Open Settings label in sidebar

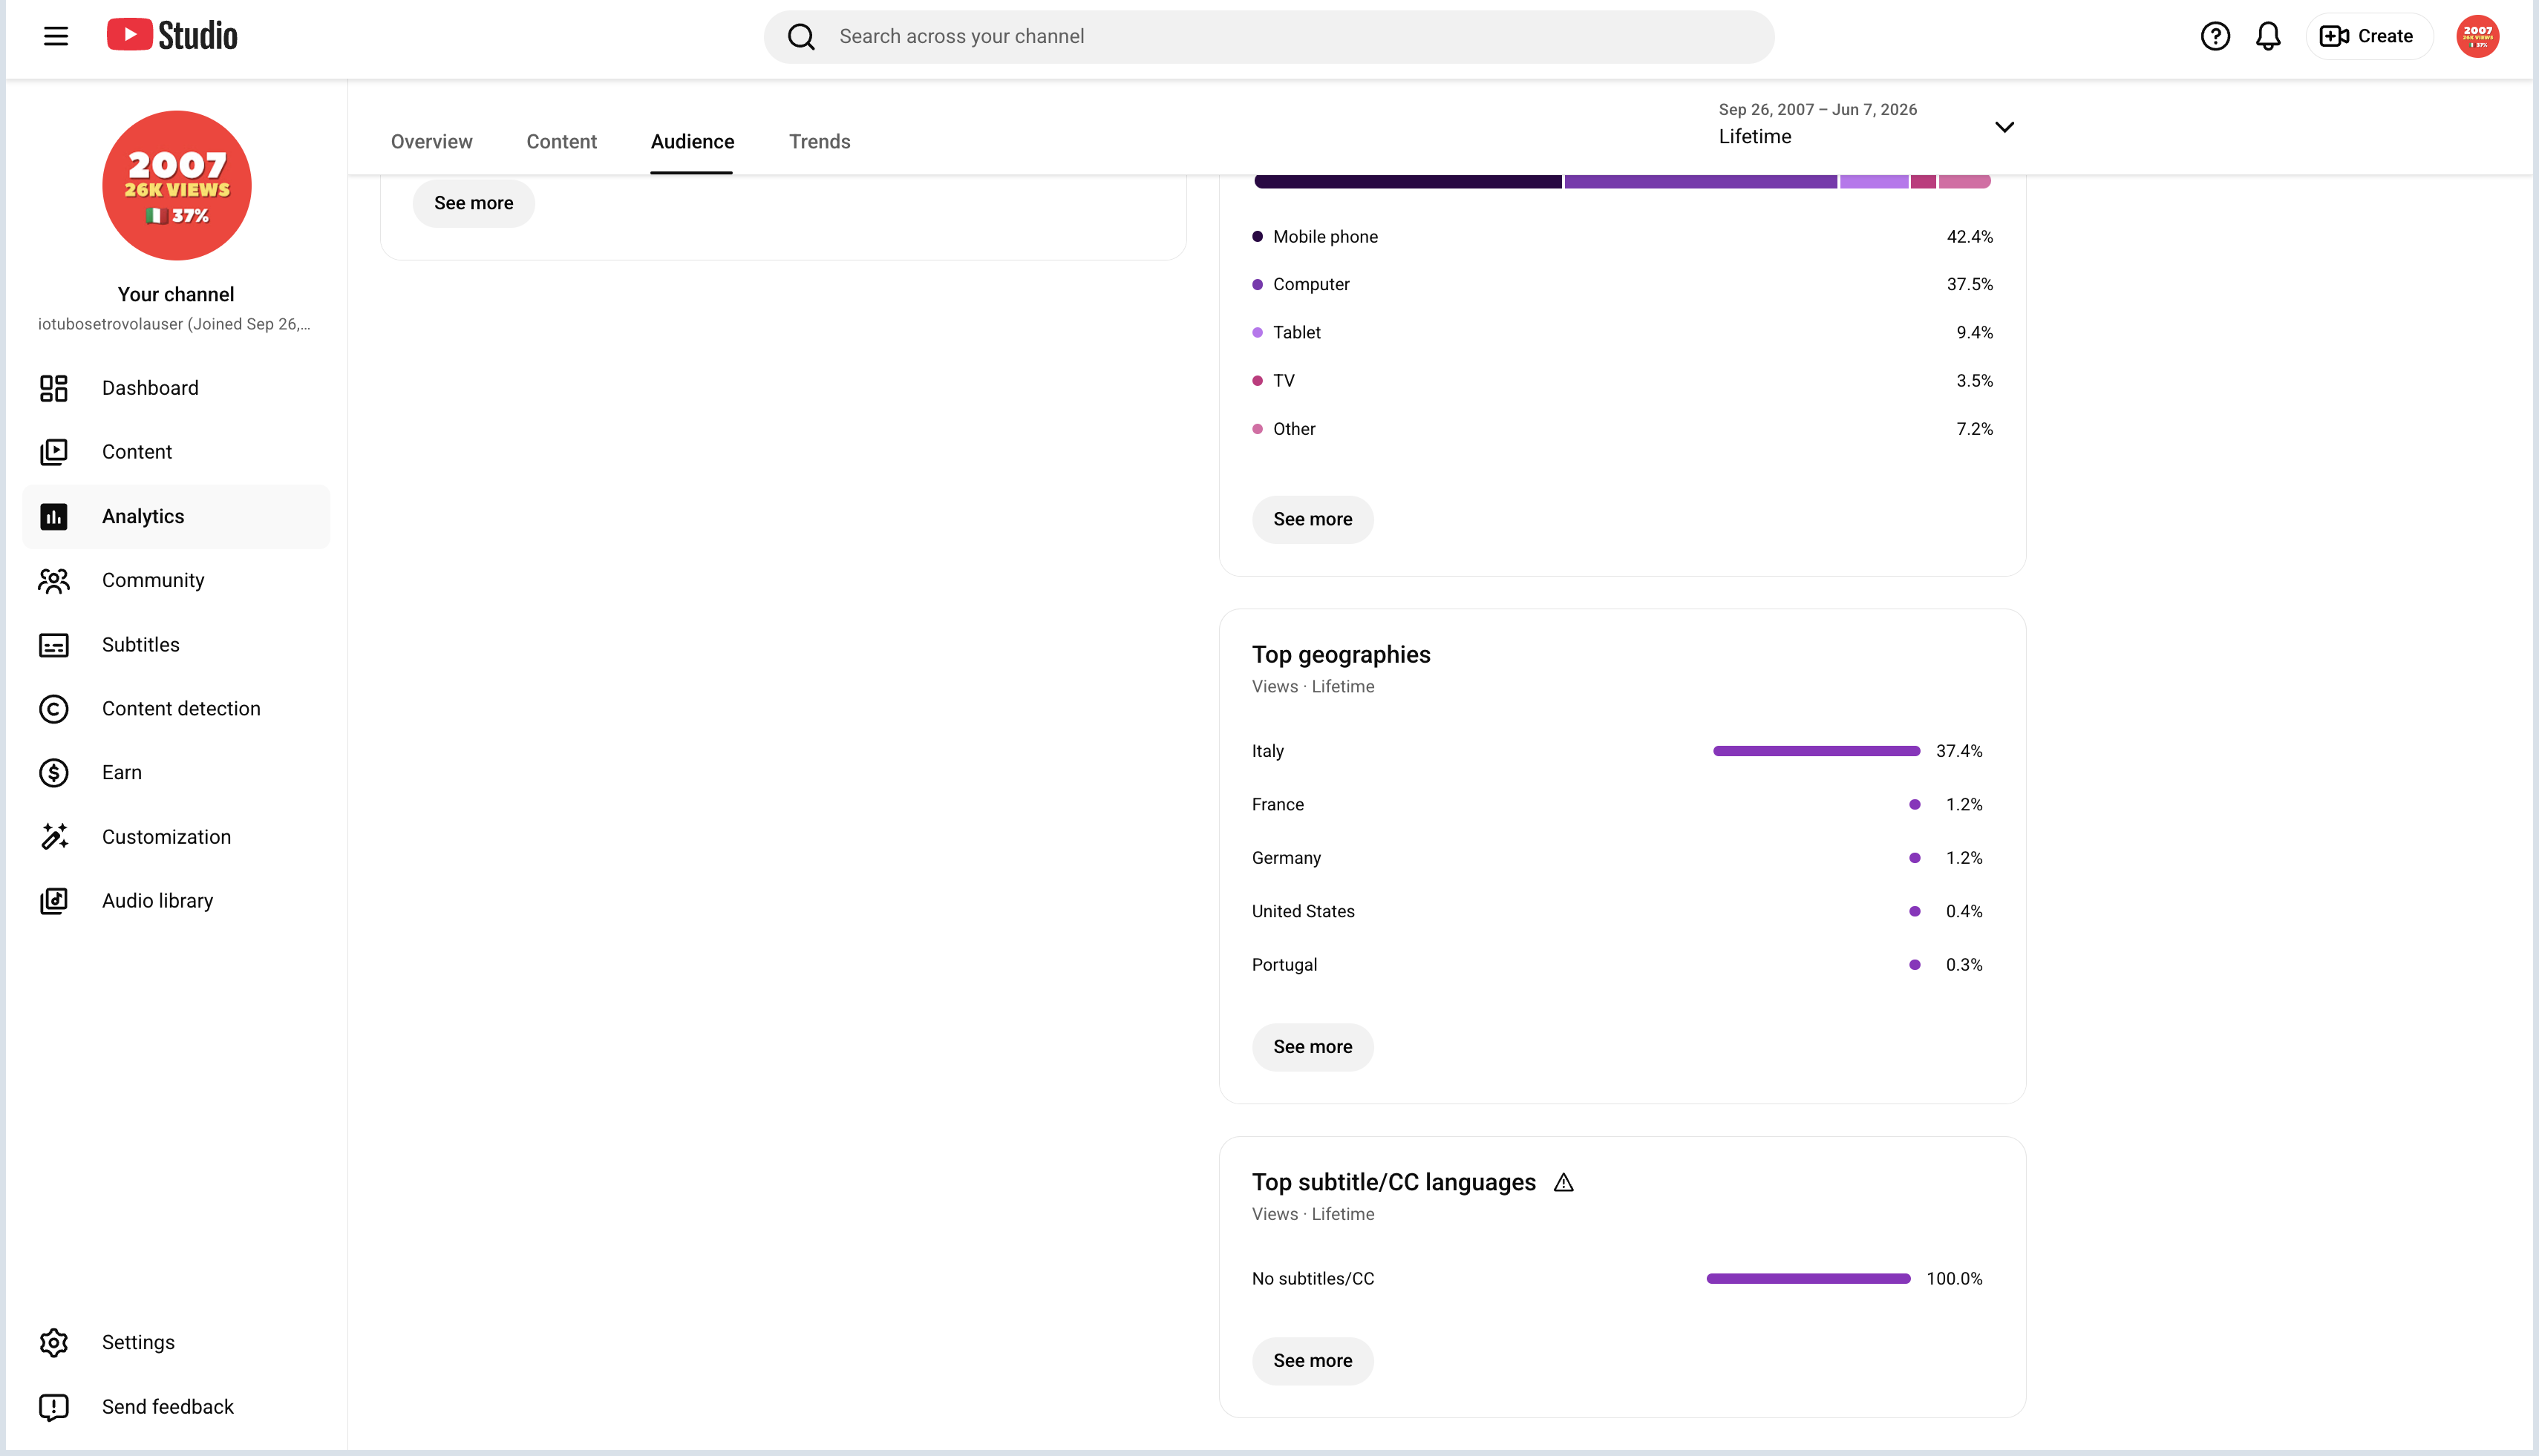point(138,1342)
